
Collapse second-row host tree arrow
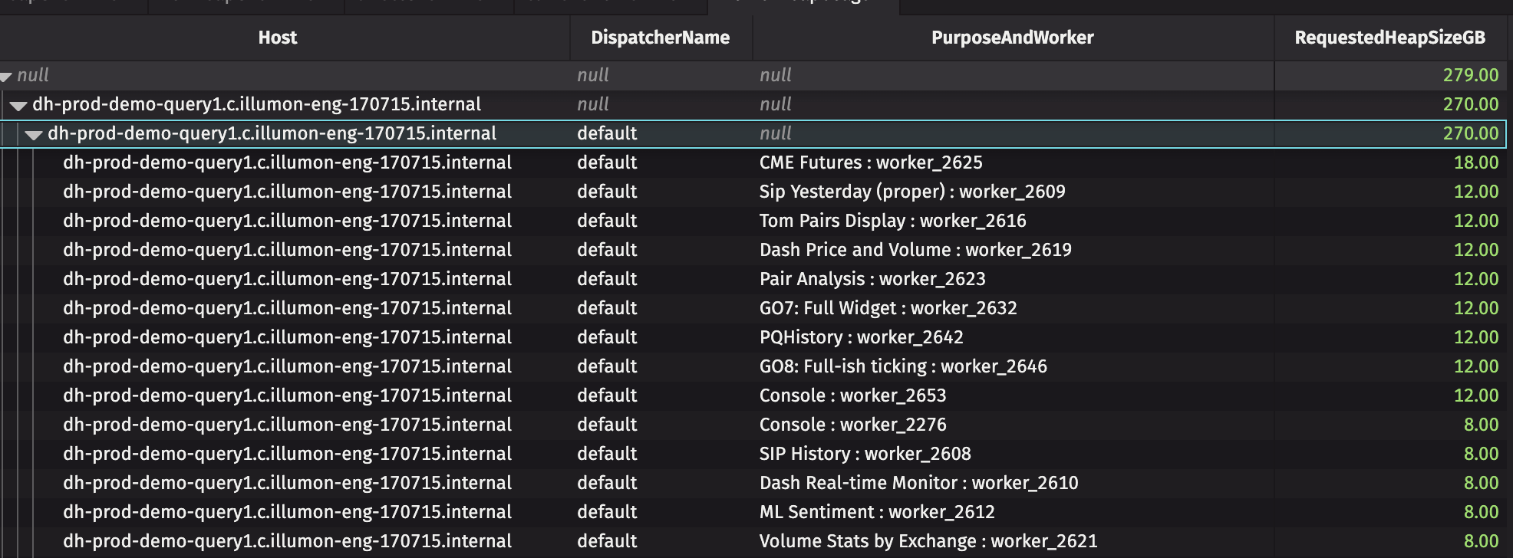click(18, 106)
